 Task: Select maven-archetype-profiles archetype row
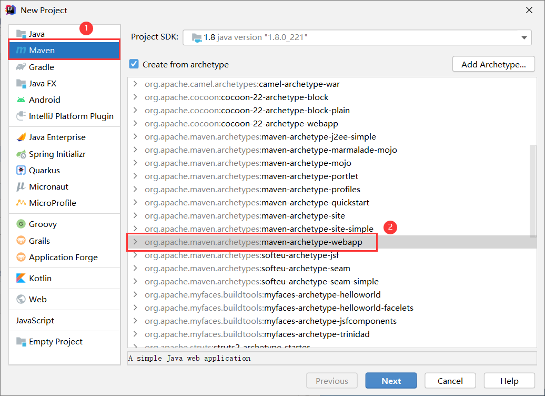332,189
